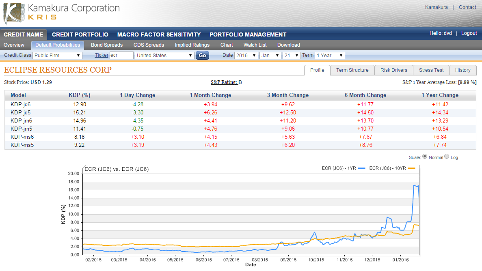Click the 3 Month Change column header
The height and width of the screenshot is (271, 482).
tap(288, 95)
